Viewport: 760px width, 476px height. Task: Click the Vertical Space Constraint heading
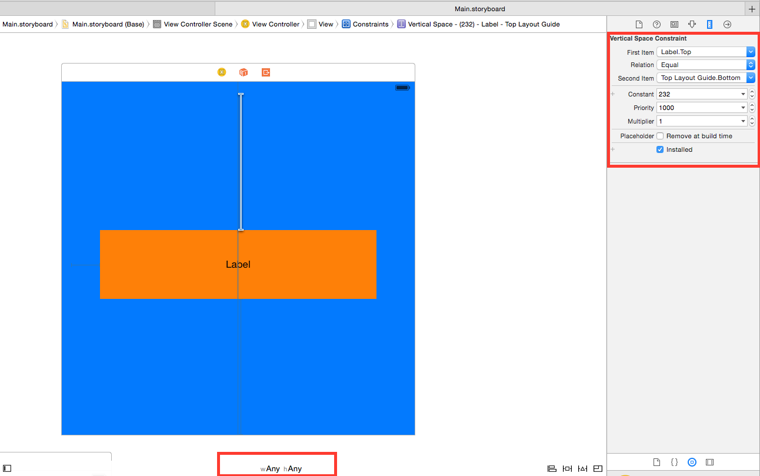pos(648,38)
